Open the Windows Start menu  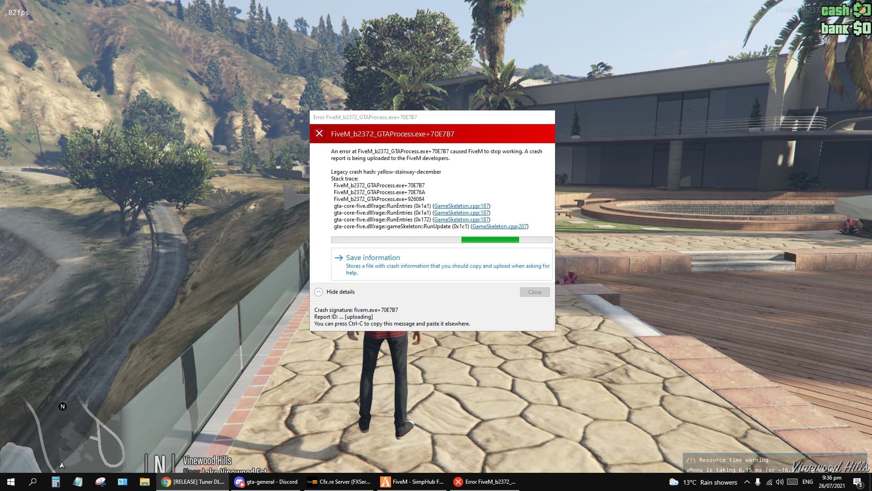point(11,482)
